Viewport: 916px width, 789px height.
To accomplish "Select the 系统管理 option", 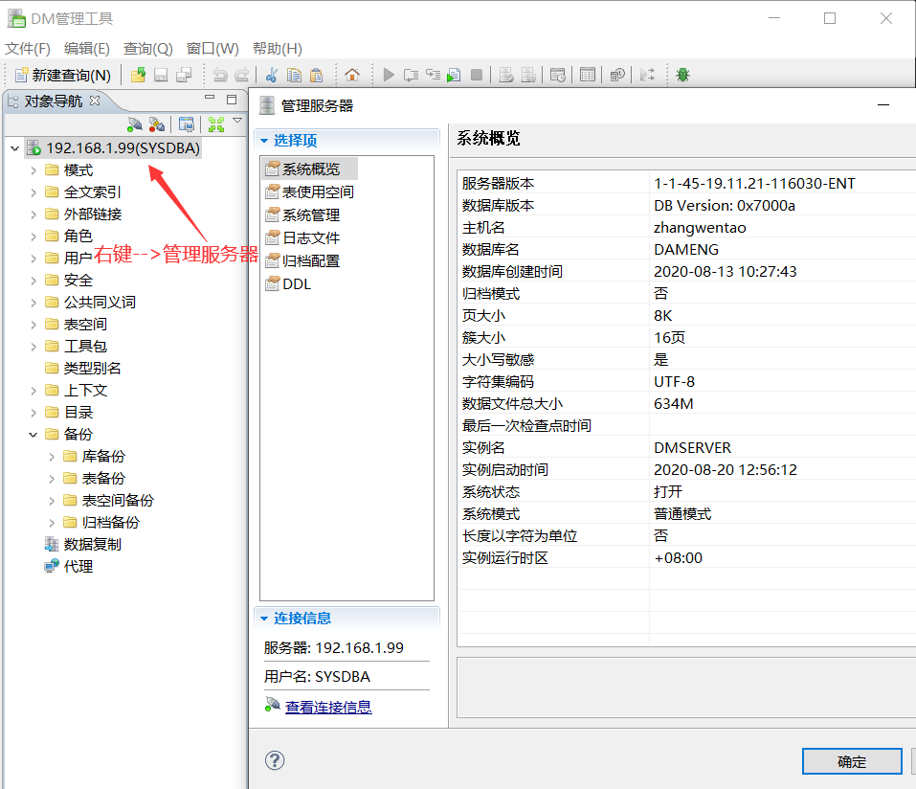I will coord(311,215).
